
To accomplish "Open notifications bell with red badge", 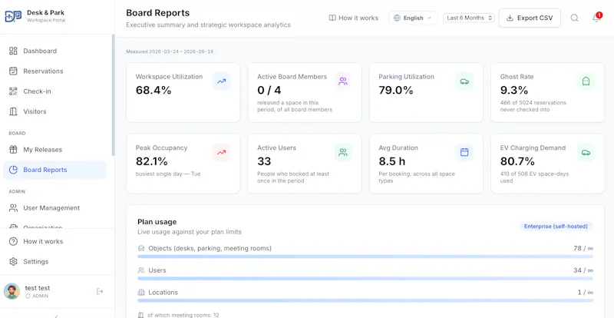I will pyautogui.click(x=596, y=18).
